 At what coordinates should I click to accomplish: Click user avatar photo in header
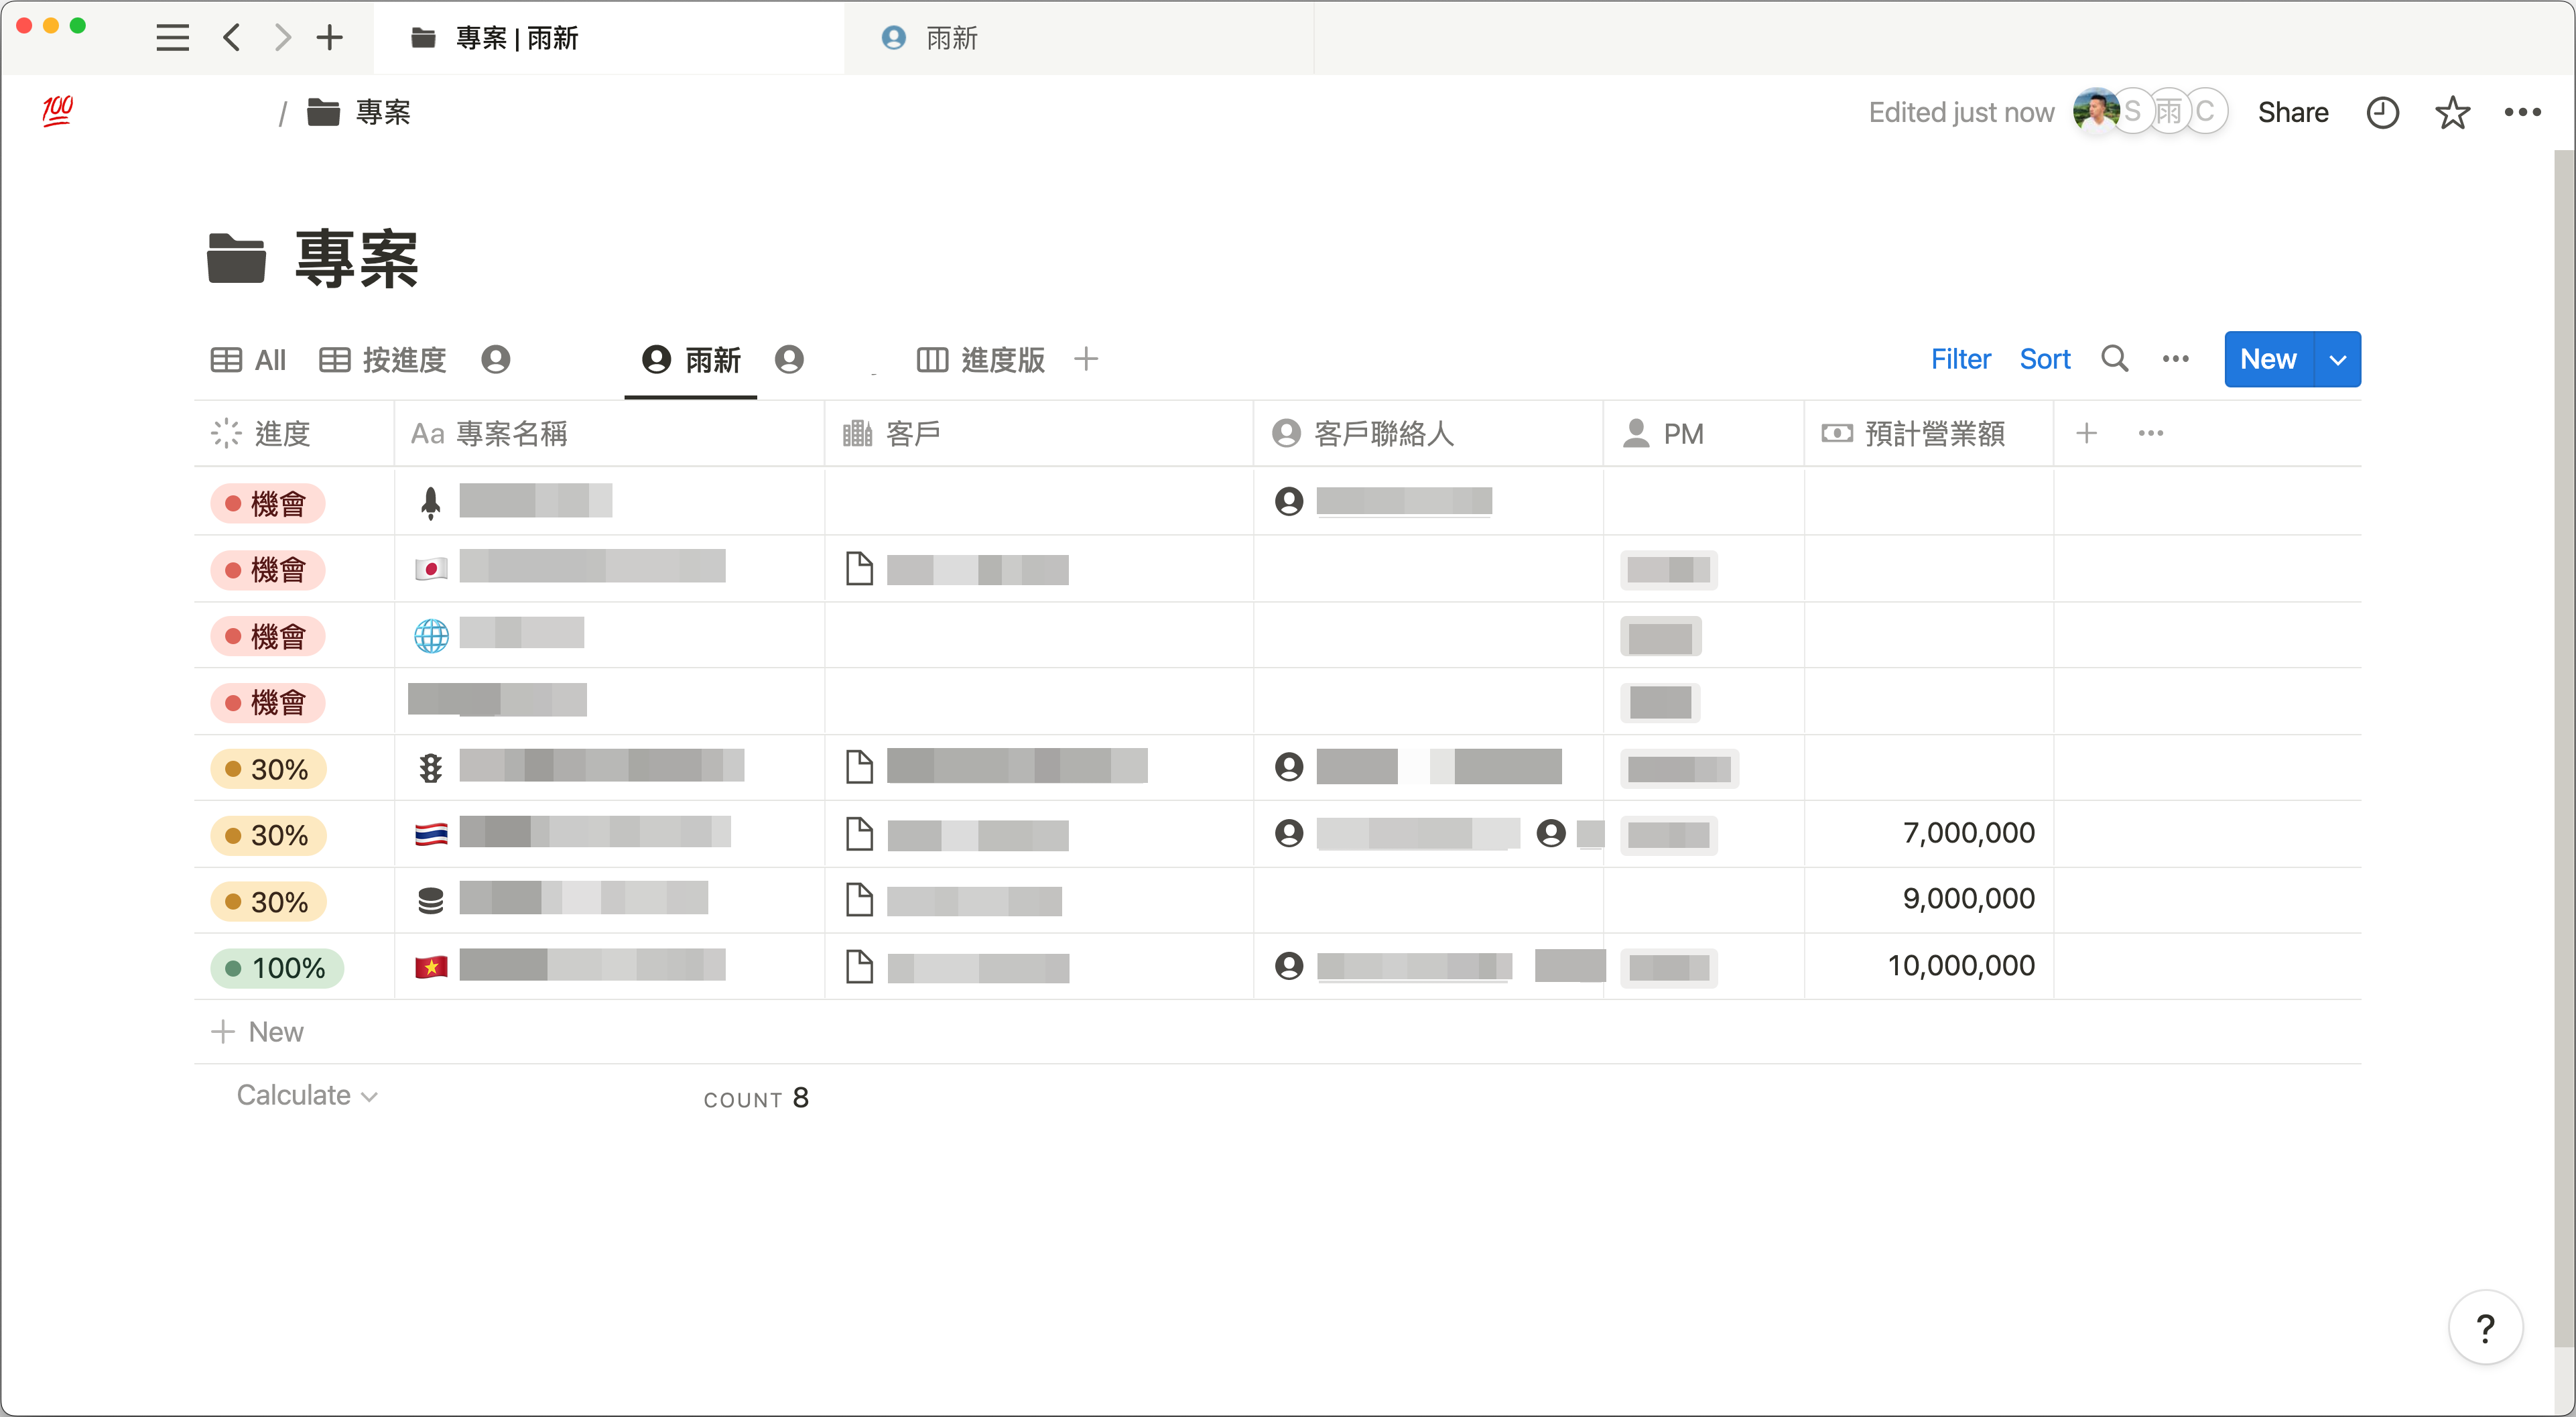tap(2095, 111)
